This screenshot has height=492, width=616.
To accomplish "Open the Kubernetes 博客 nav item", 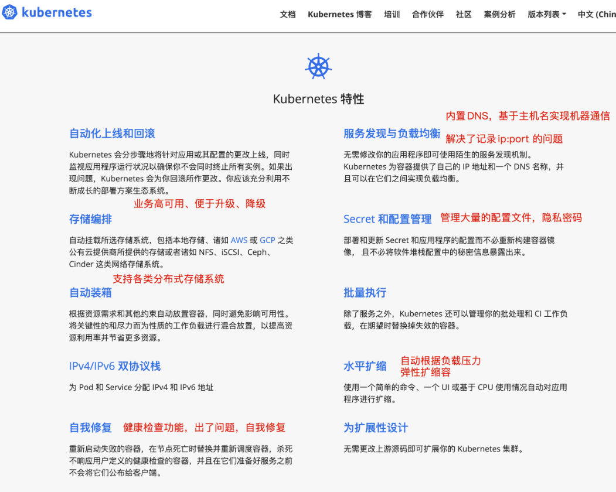I will click(x=340, y=15).
